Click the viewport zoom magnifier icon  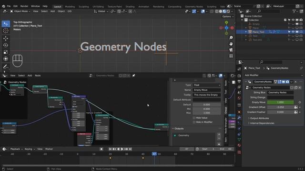pyautogui.click(x=231, y=38)
